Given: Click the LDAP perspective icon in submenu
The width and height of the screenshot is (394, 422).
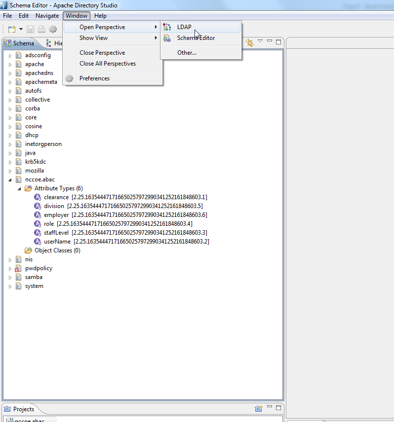Looking at the screenshot, I should 167,27.
